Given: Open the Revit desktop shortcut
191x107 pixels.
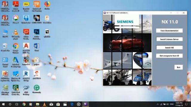Looking at the screenshot, I should pos(26,76).
